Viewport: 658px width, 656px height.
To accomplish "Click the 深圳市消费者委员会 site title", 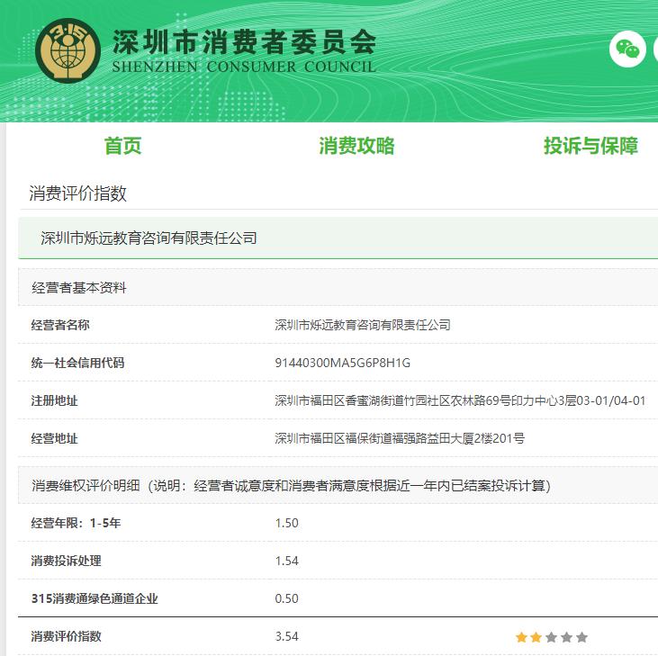I will coord(244,42).
